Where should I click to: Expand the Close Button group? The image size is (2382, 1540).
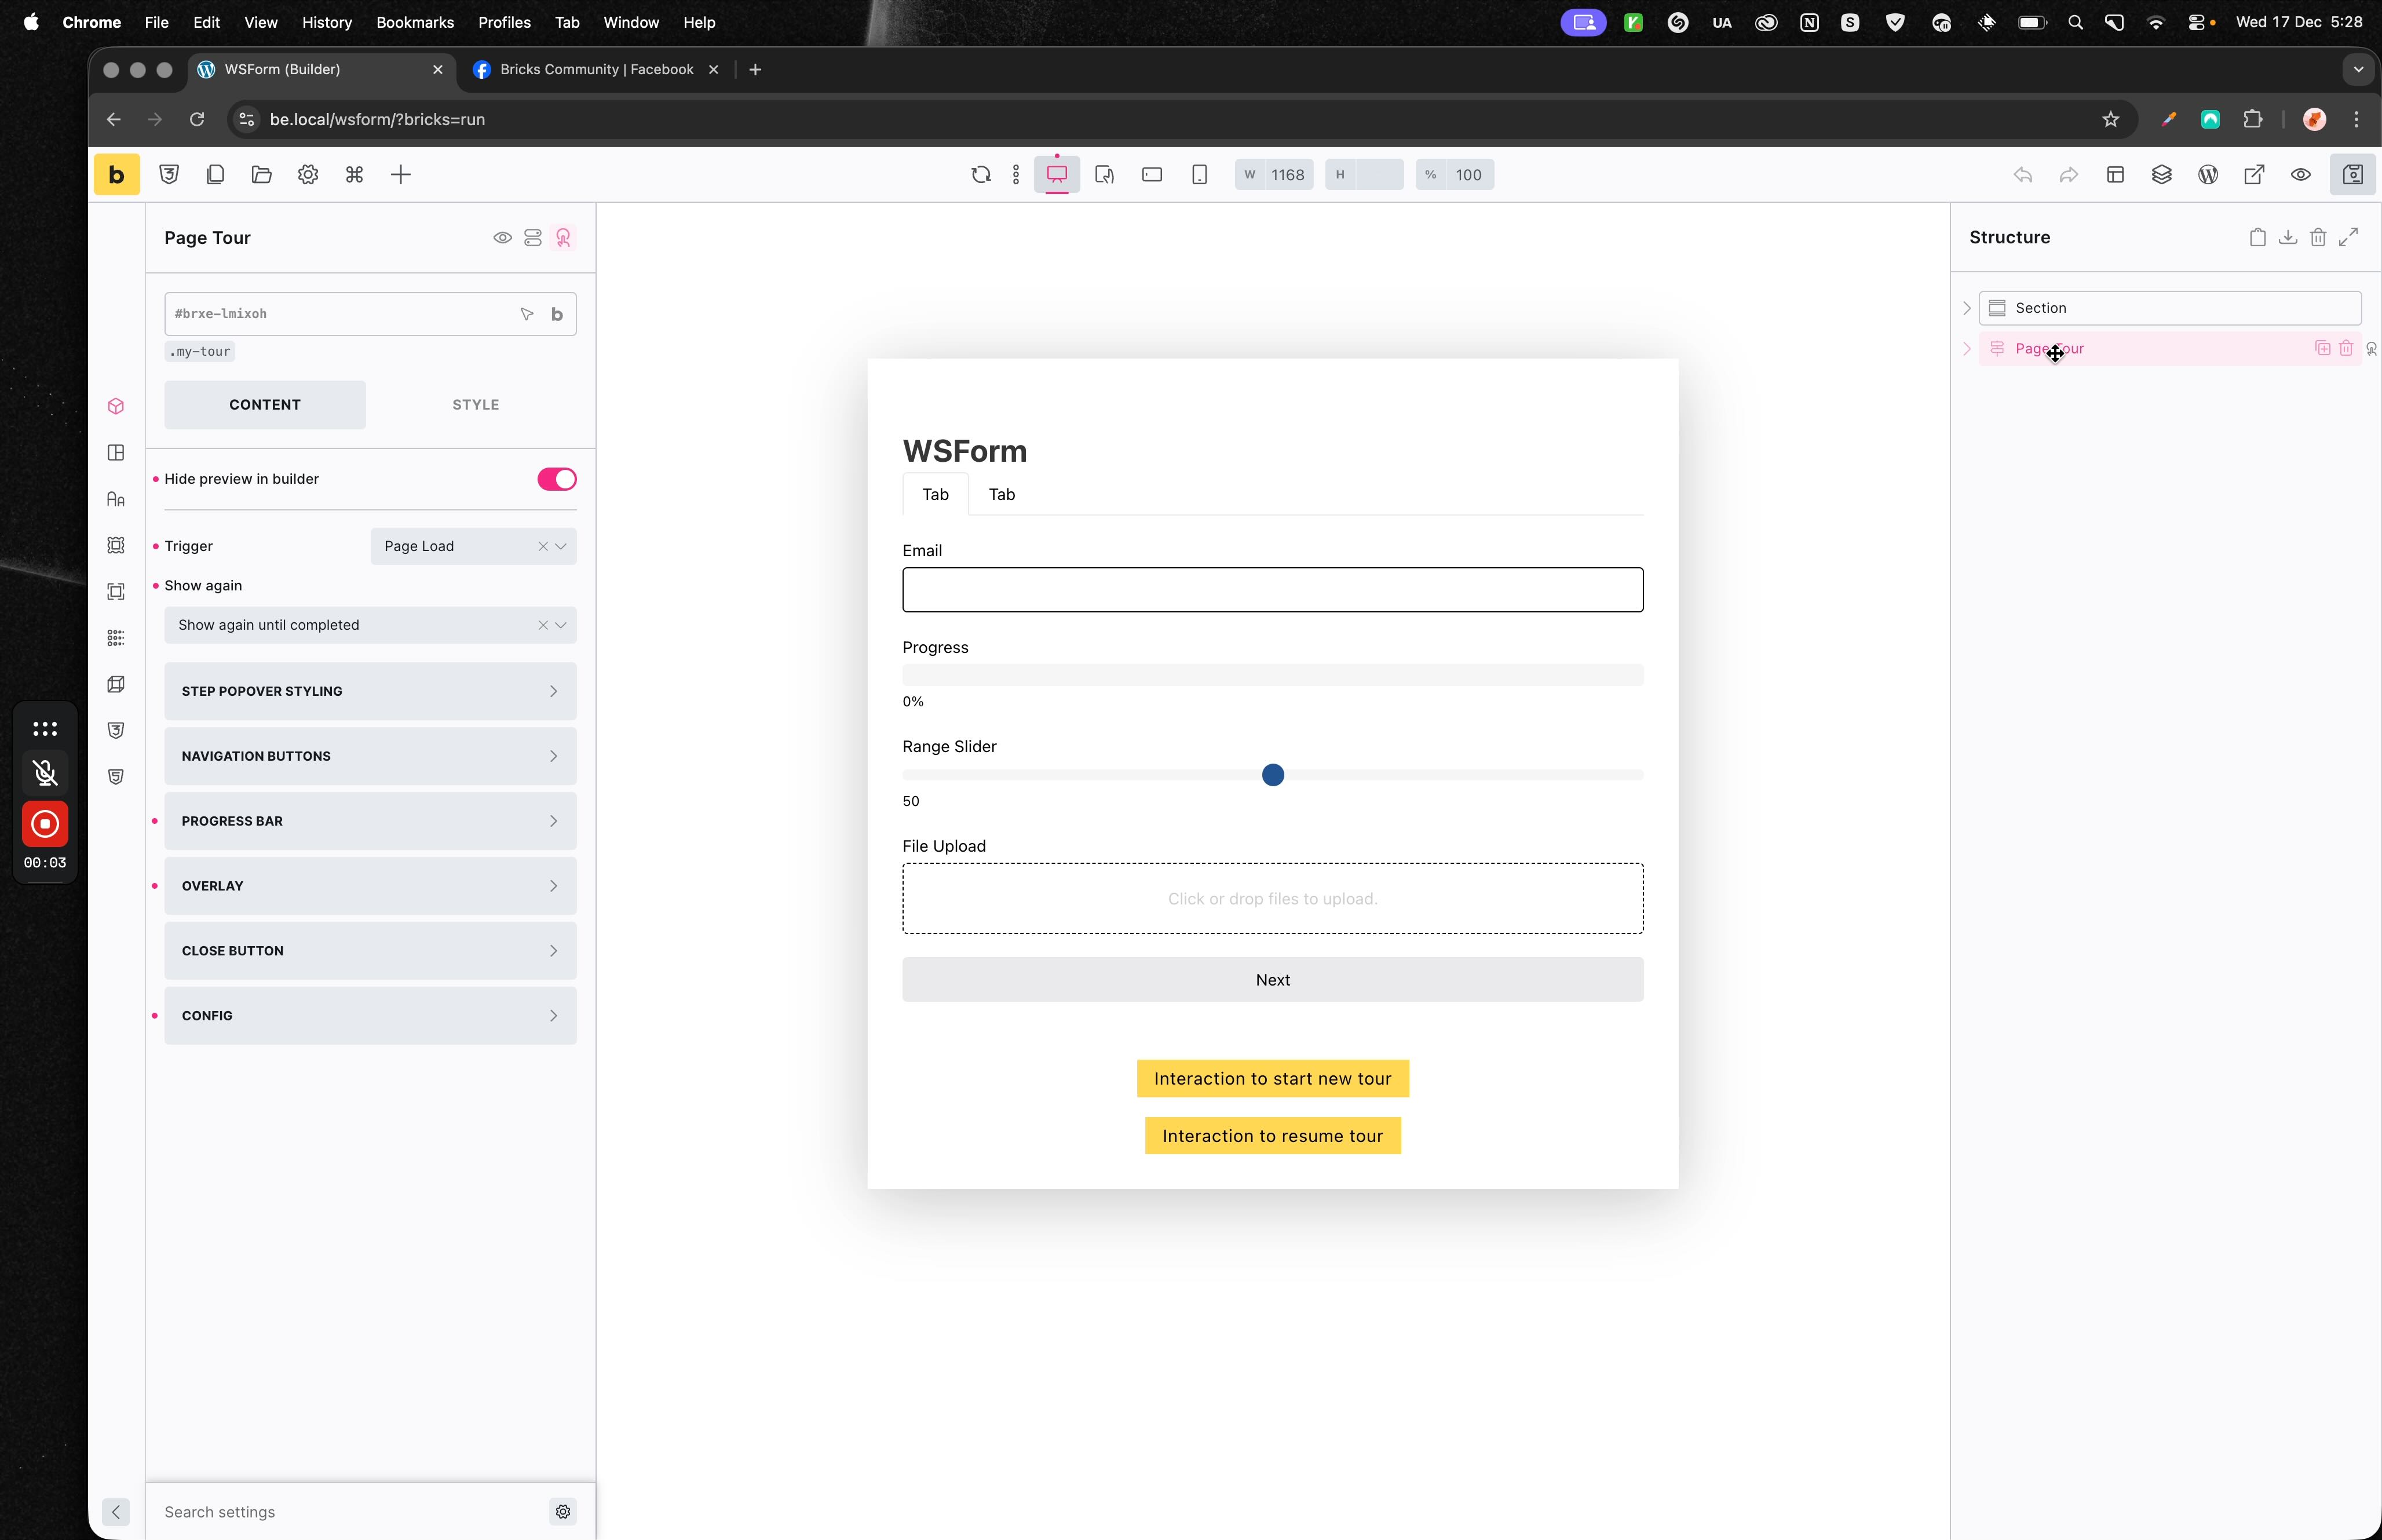click(x=371, y=951)
